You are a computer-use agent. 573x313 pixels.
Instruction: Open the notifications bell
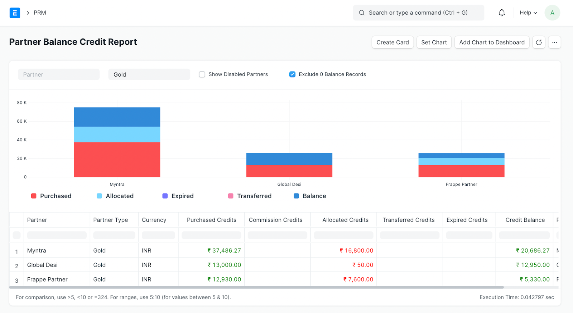(502, 13)
